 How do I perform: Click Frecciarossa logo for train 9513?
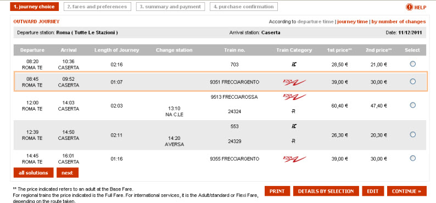point(294,97)
